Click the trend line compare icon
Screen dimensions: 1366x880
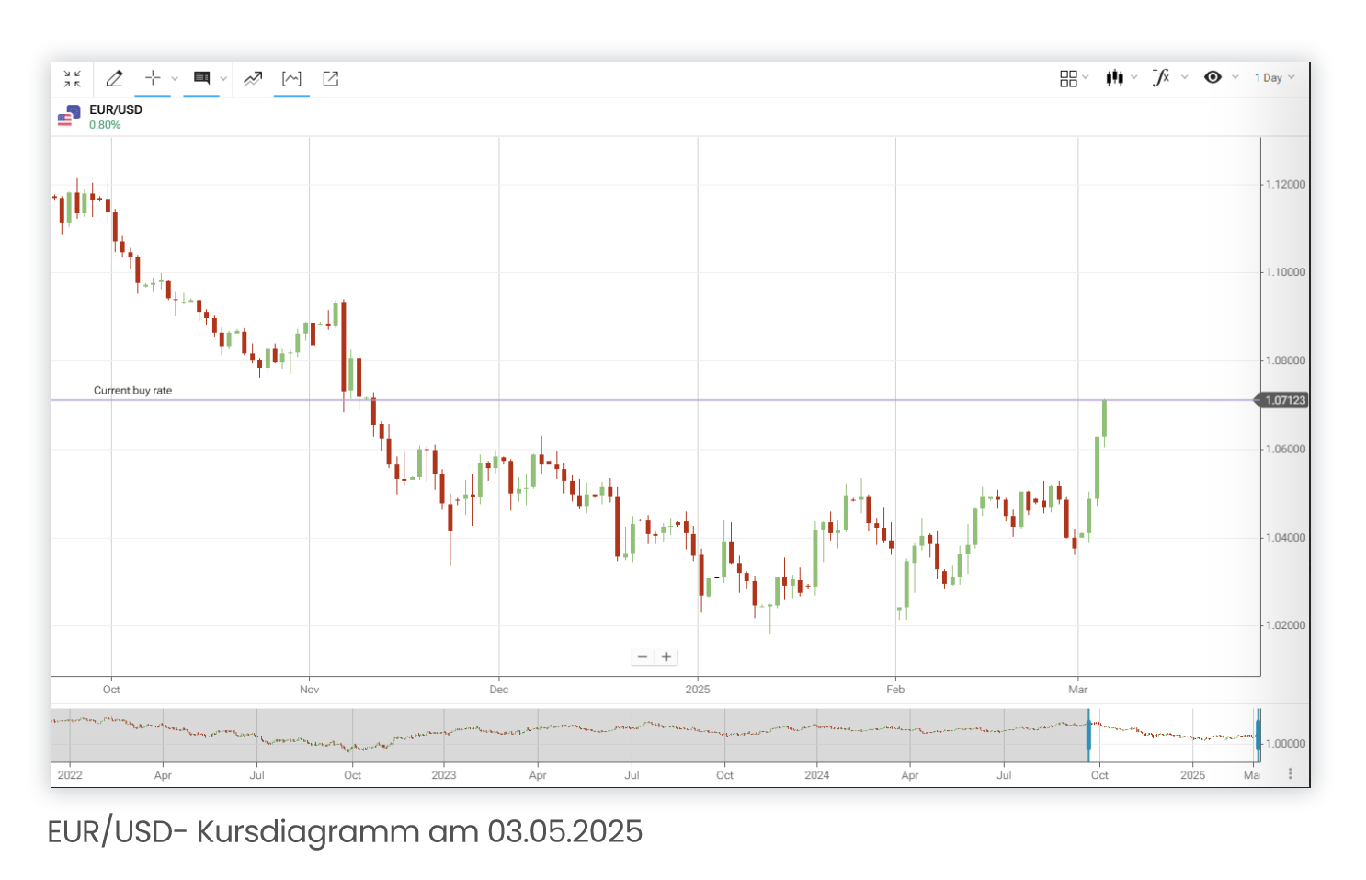253,79
